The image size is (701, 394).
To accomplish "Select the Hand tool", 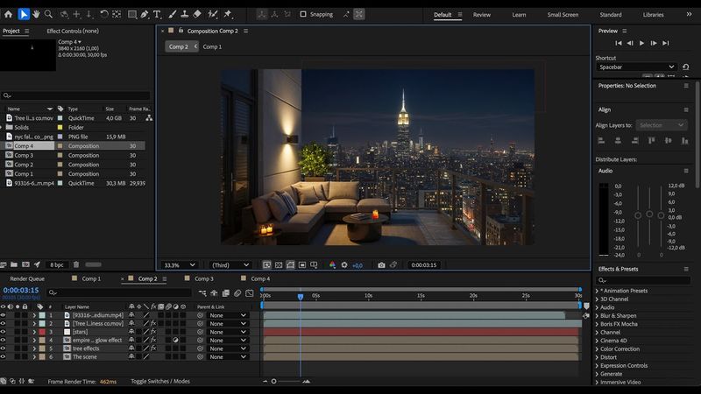I will [x=36, y=14].
